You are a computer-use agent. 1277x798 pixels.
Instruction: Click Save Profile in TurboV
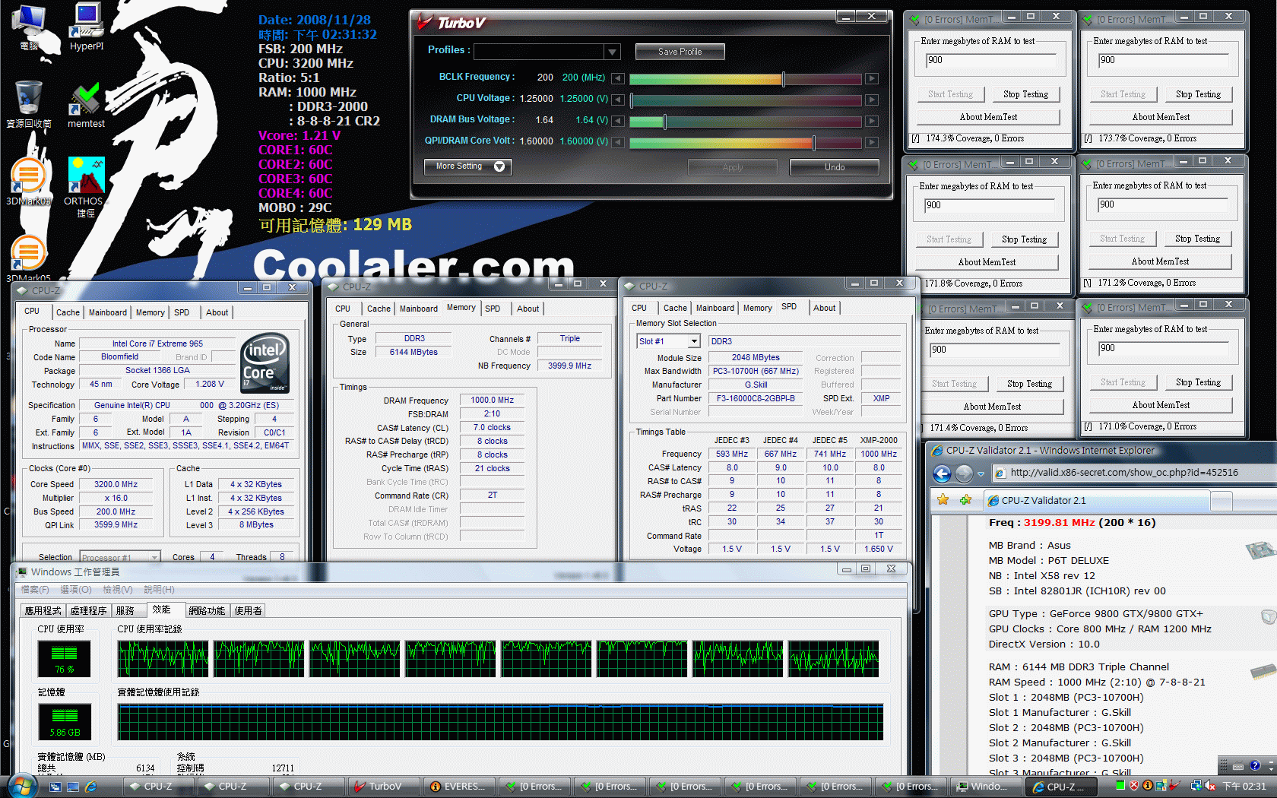pos(680,52)
